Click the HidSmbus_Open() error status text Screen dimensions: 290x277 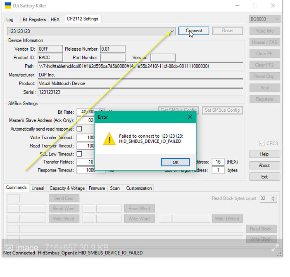90,253
